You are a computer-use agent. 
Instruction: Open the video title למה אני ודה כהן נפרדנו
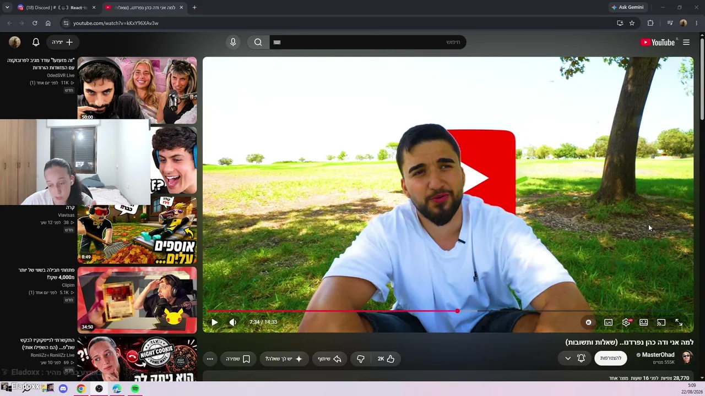click(630, 342)
